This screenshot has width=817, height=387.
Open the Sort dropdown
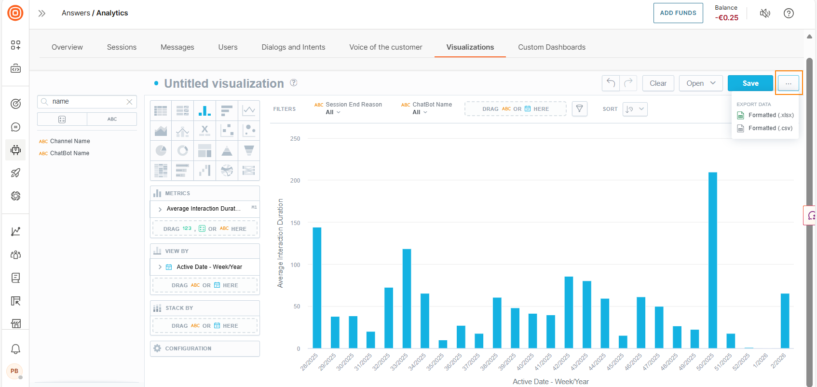click(x=635, y=109)
